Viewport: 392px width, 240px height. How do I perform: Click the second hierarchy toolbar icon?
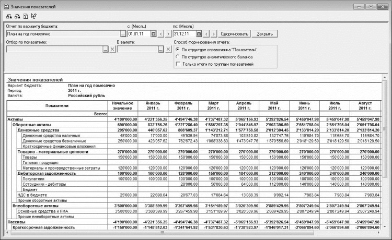pyautogui.click(x=17, y=17)
